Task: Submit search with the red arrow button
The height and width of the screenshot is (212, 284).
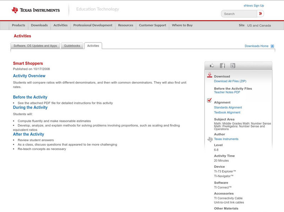Action: (x=261, y=14)
